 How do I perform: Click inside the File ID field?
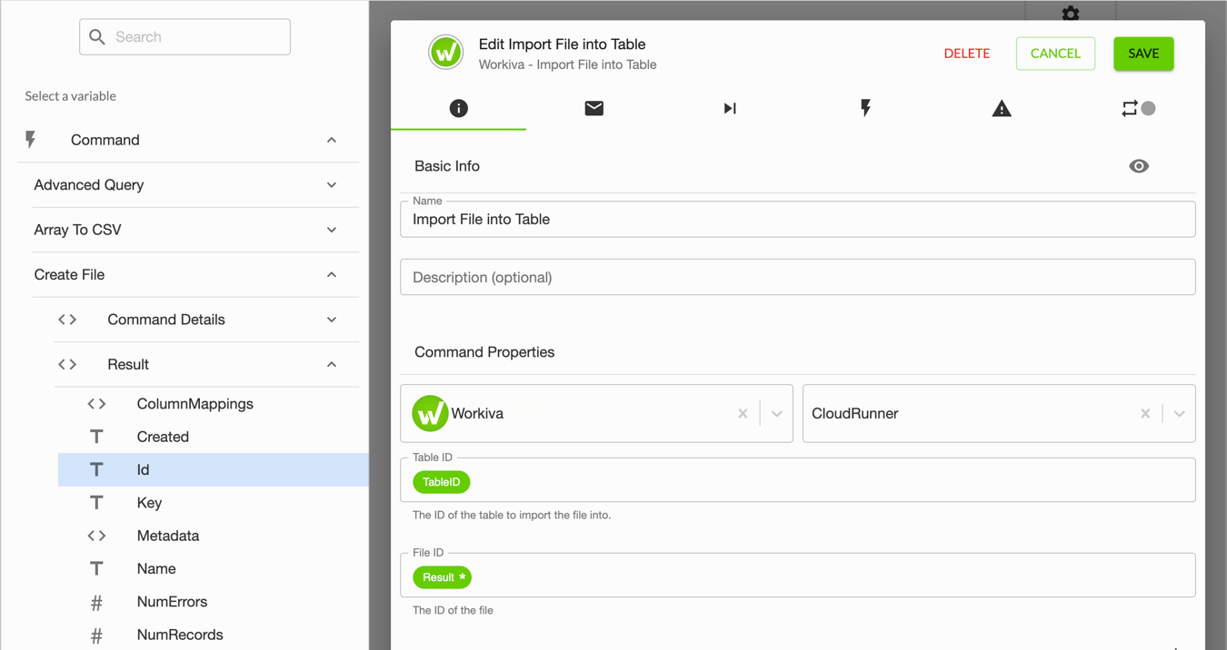(x=798, y=576)
